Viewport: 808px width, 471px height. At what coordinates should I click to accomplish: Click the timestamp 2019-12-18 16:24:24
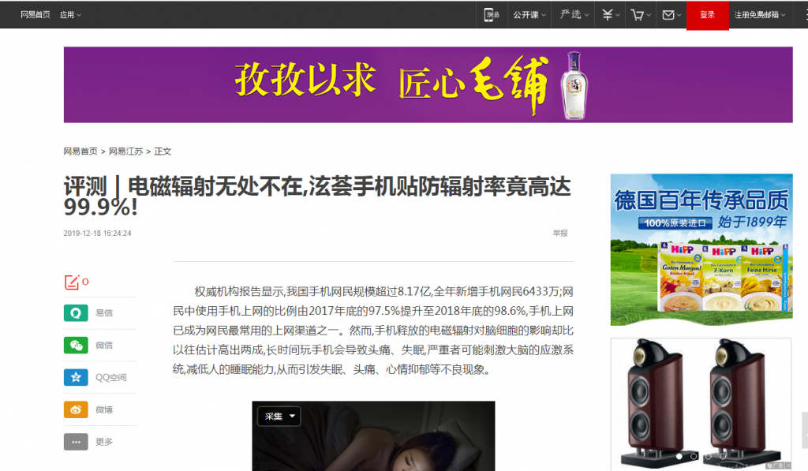pos(97,233)
